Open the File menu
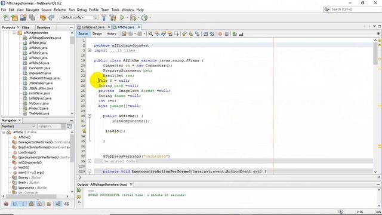This screenshot has width=382, height=215. [x=4, y=10]
